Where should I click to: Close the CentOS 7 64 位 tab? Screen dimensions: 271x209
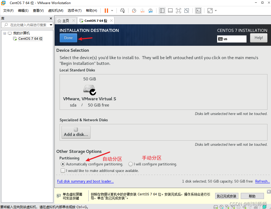coord(112,21)
